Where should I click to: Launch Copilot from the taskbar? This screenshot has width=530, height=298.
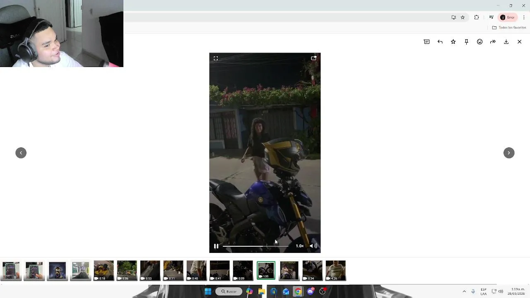click(249, 291)
